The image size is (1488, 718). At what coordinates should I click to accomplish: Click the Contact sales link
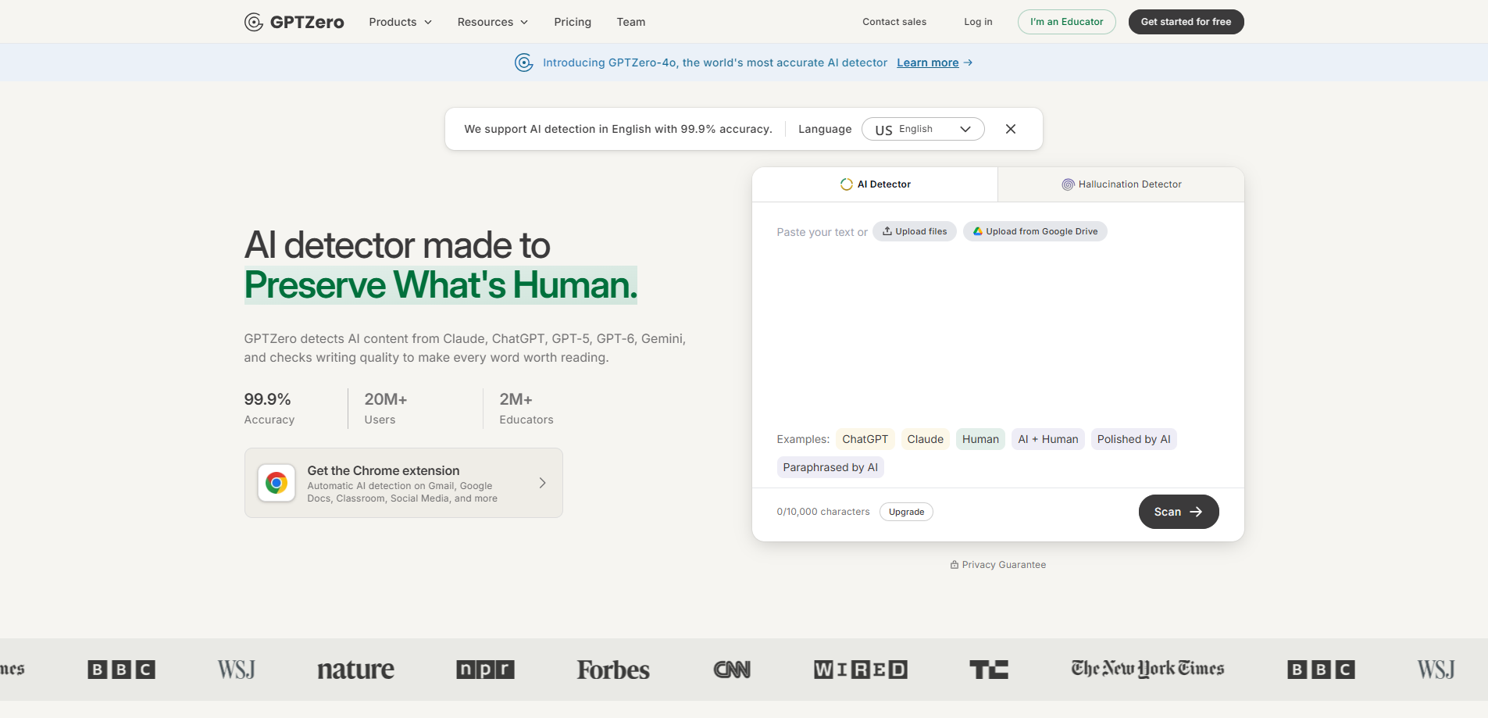pos(894,22)
